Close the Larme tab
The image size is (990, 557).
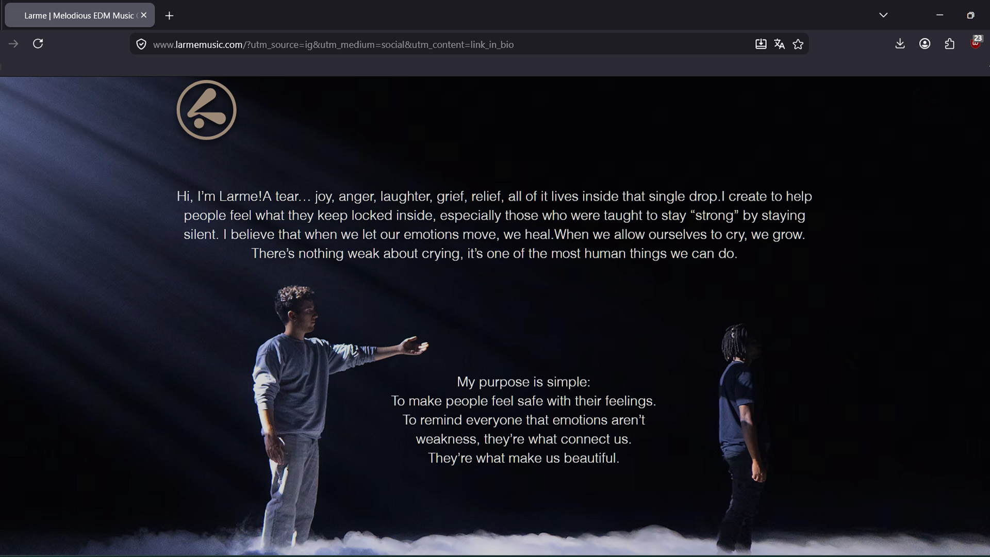tap(144, 15)
